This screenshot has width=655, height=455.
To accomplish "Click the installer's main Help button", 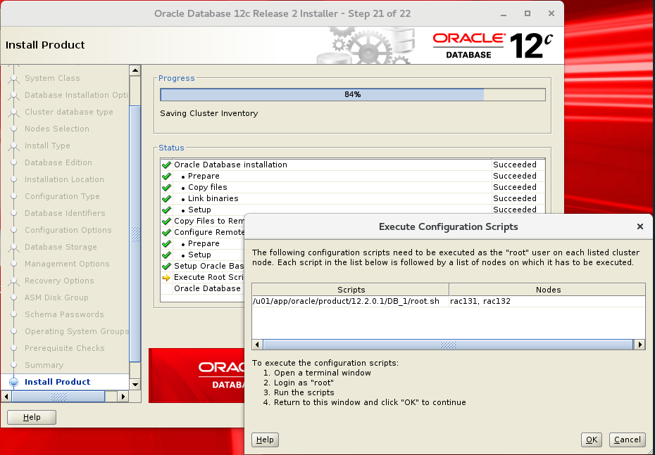I will tap(32, 417).
